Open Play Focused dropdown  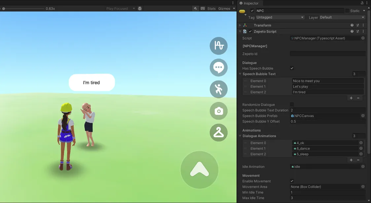(120, 9)
